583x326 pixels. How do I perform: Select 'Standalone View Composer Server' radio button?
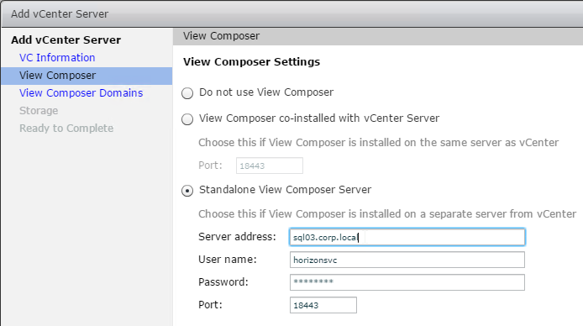tap(187, 191)
